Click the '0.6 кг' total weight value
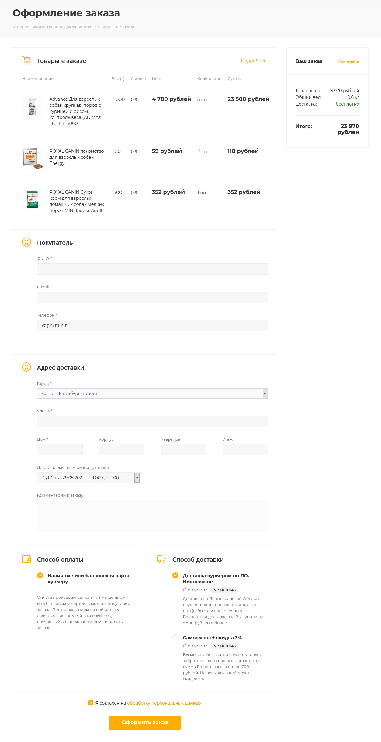The image size is (381, 742). [x=353, y=97]
